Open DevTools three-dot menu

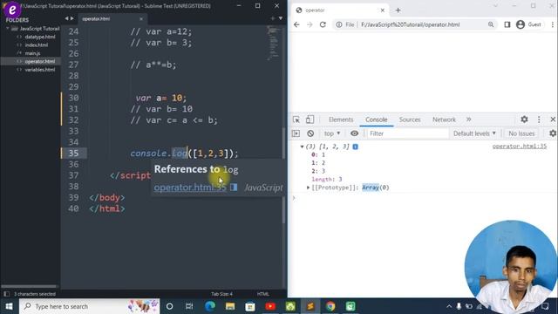[539, 119]
